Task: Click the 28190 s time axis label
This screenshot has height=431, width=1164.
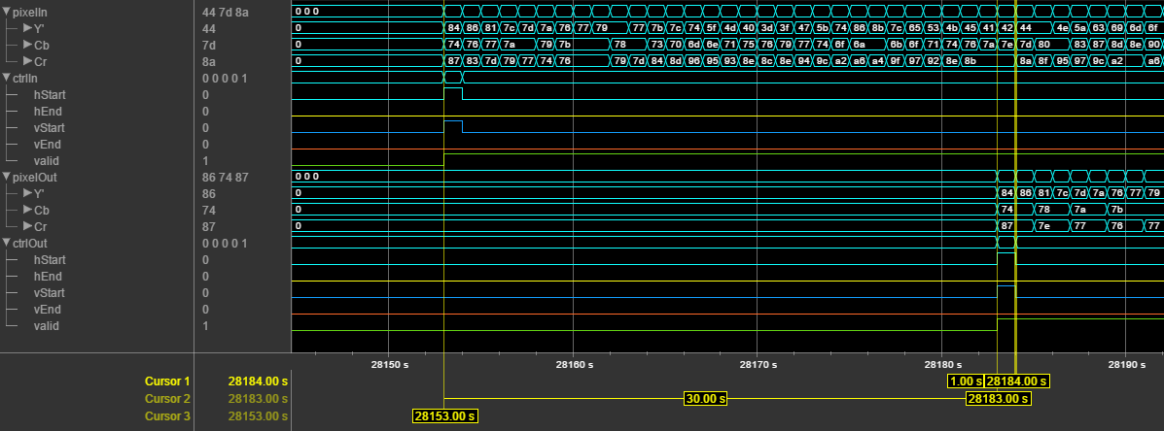Action: [1125, 364]
